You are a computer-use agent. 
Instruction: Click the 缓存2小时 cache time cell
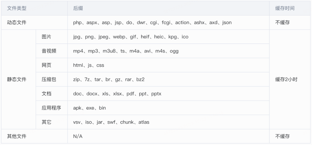pos(286,80)
